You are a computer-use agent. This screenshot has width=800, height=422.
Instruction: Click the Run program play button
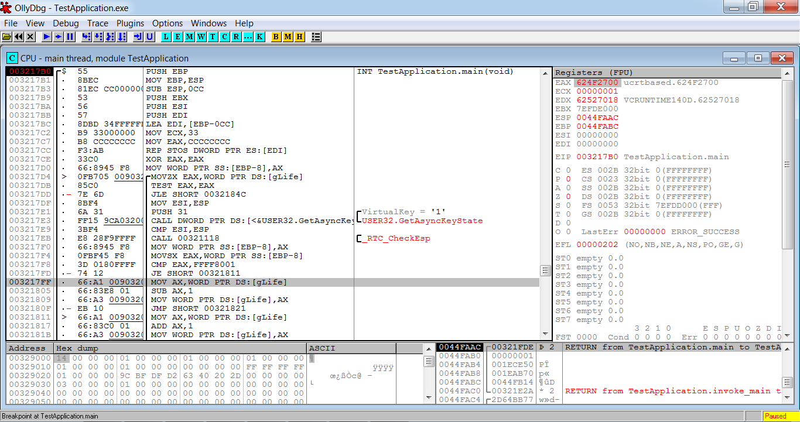point(47,37)
